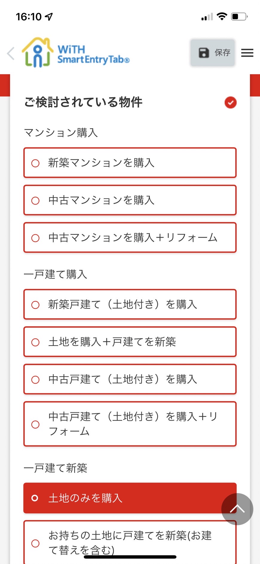Select 中古マンションを購入 option

[x=130, y=200]
